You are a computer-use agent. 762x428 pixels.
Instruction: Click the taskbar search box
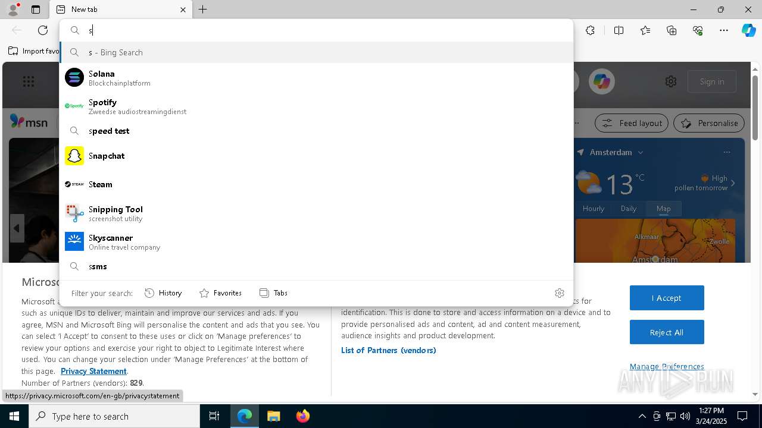114,416
